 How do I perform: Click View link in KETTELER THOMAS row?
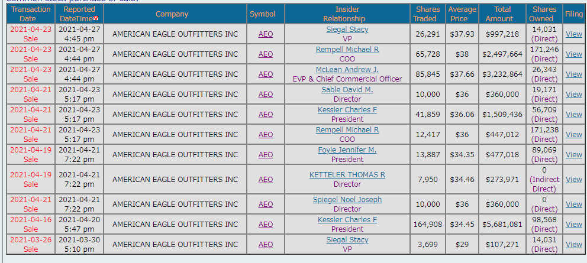pos(573,179)
